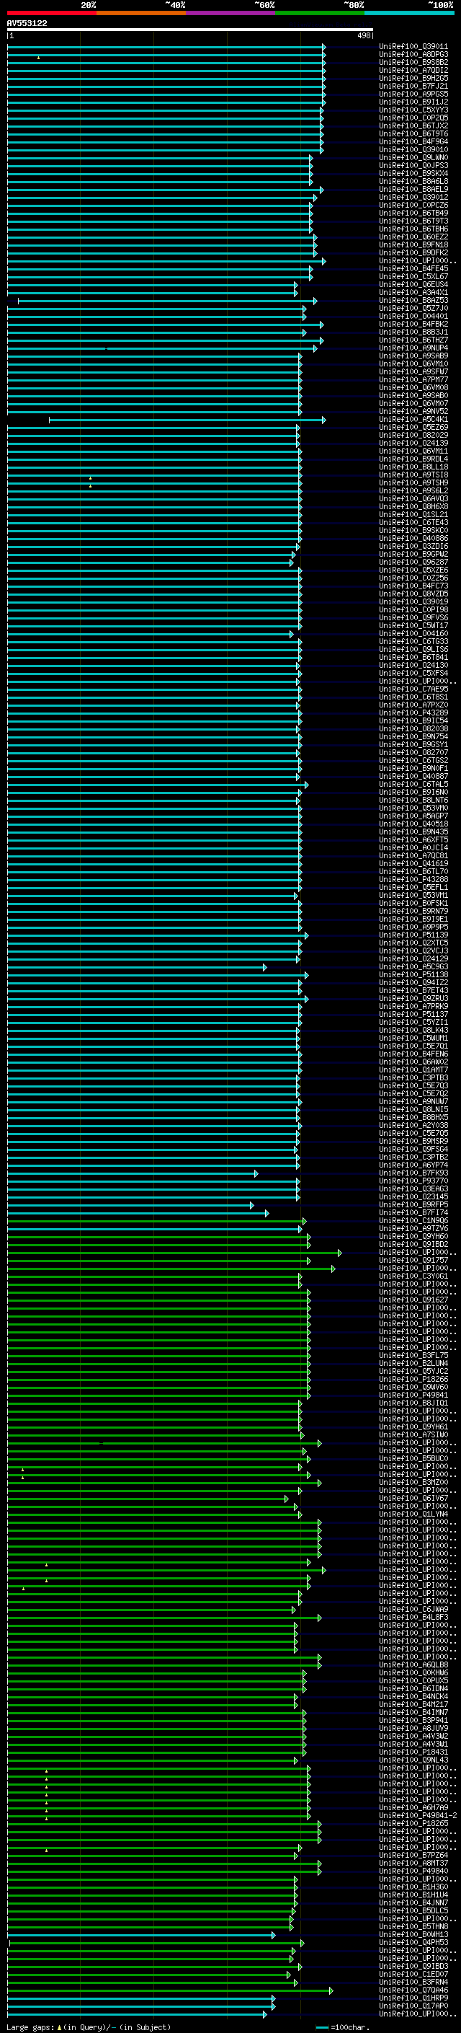Click UniRef100_Q40886 entry

413,538
